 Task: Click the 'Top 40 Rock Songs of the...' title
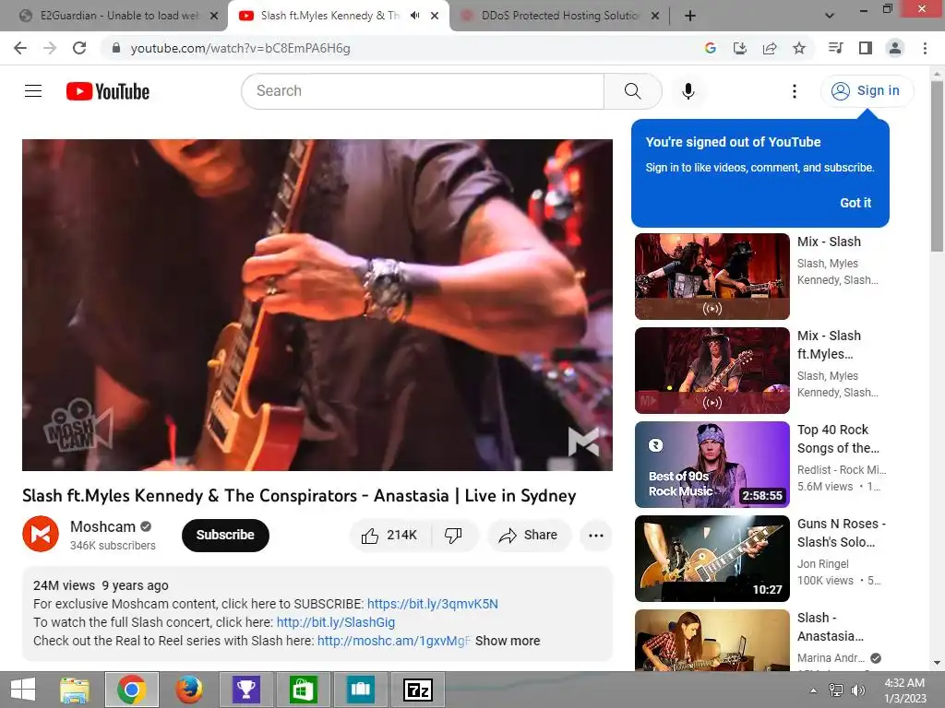838,439
